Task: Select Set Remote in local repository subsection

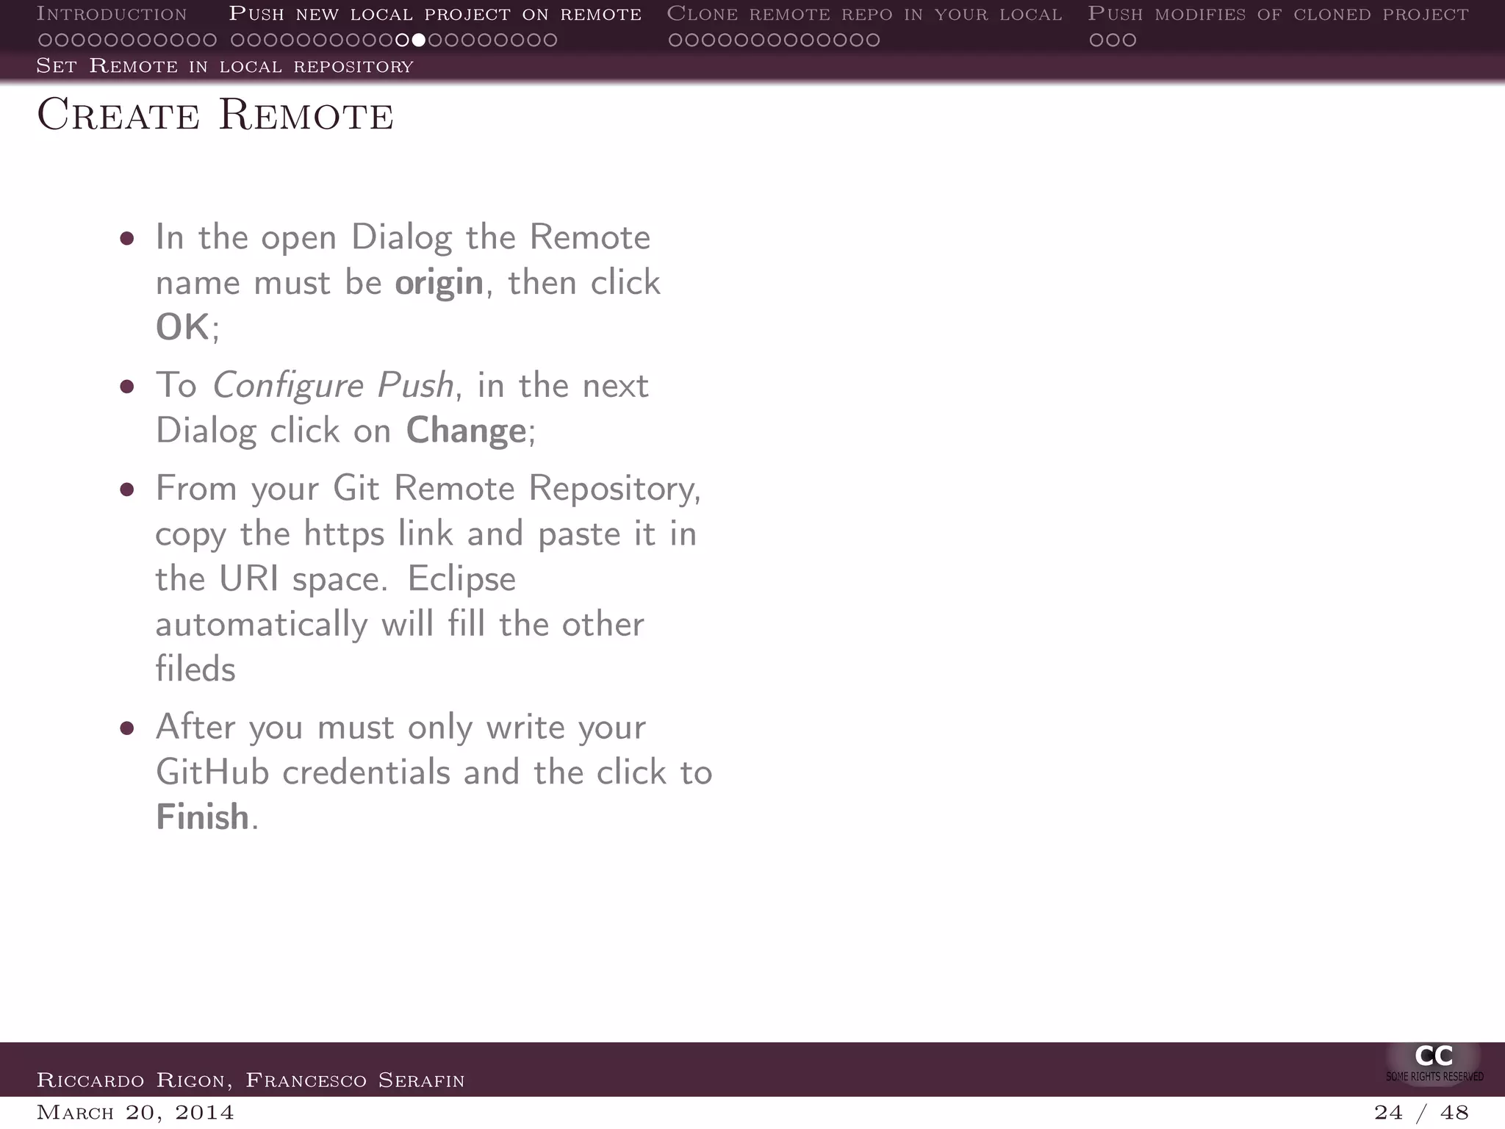Action: 225,66
